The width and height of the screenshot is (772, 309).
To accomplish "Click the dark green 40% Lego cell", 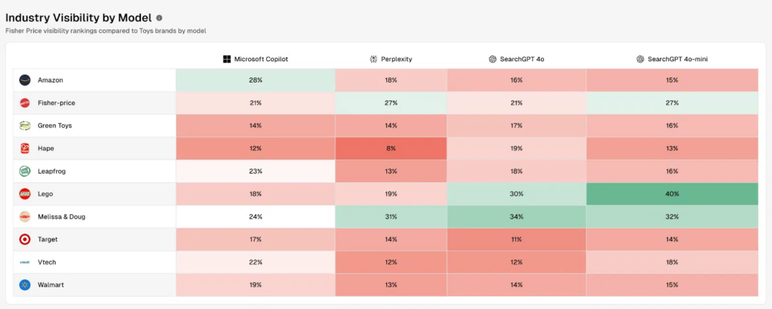I will [x=672, y=194].
